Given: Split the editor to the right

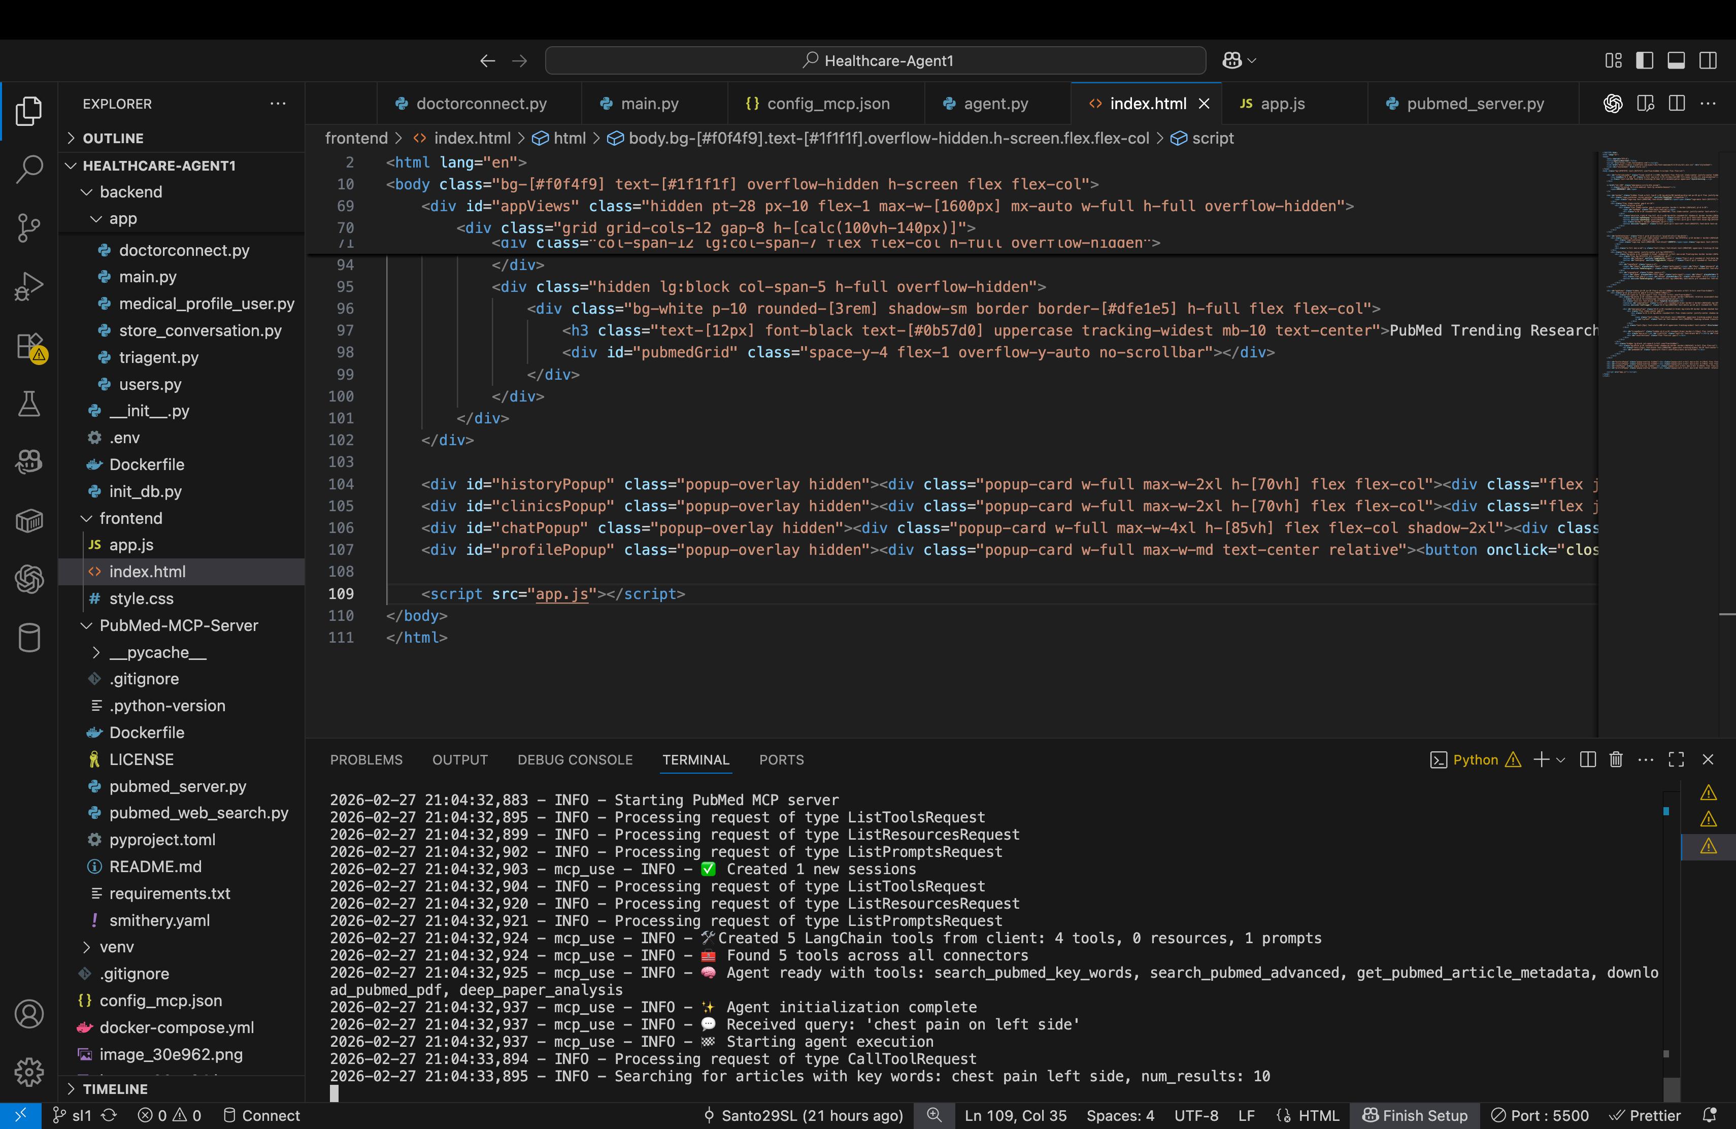Looking at the screenshot, I should tap(1677, 104).
